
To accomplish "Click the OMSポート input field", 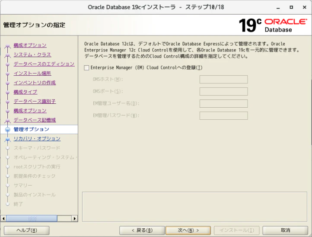I will click(224, 91).
